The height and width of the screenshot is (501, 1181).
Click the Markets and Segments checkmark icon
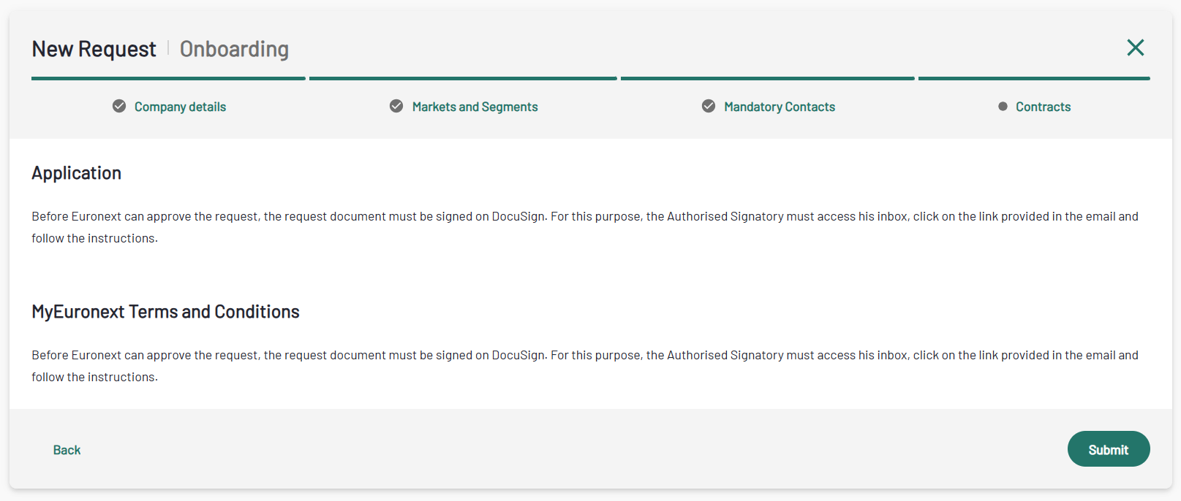pos(396,107)
